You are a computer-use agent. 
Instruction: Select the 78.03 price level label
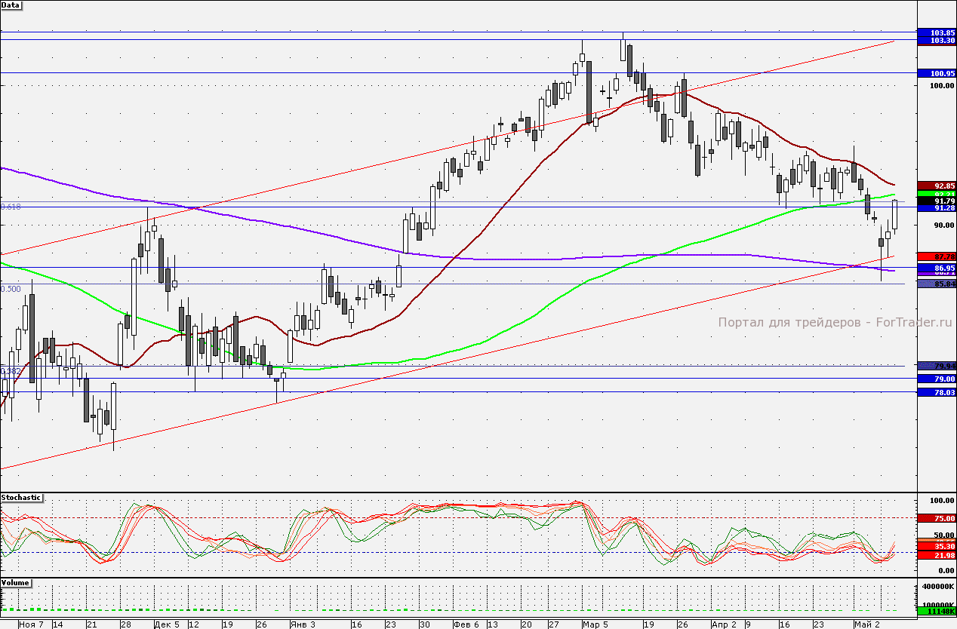coord(936,392)
